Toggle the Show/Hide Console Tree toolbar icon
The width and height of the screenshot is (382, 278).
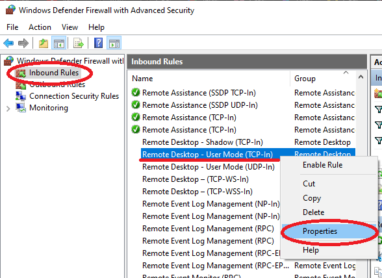click(x=58, y=44)
